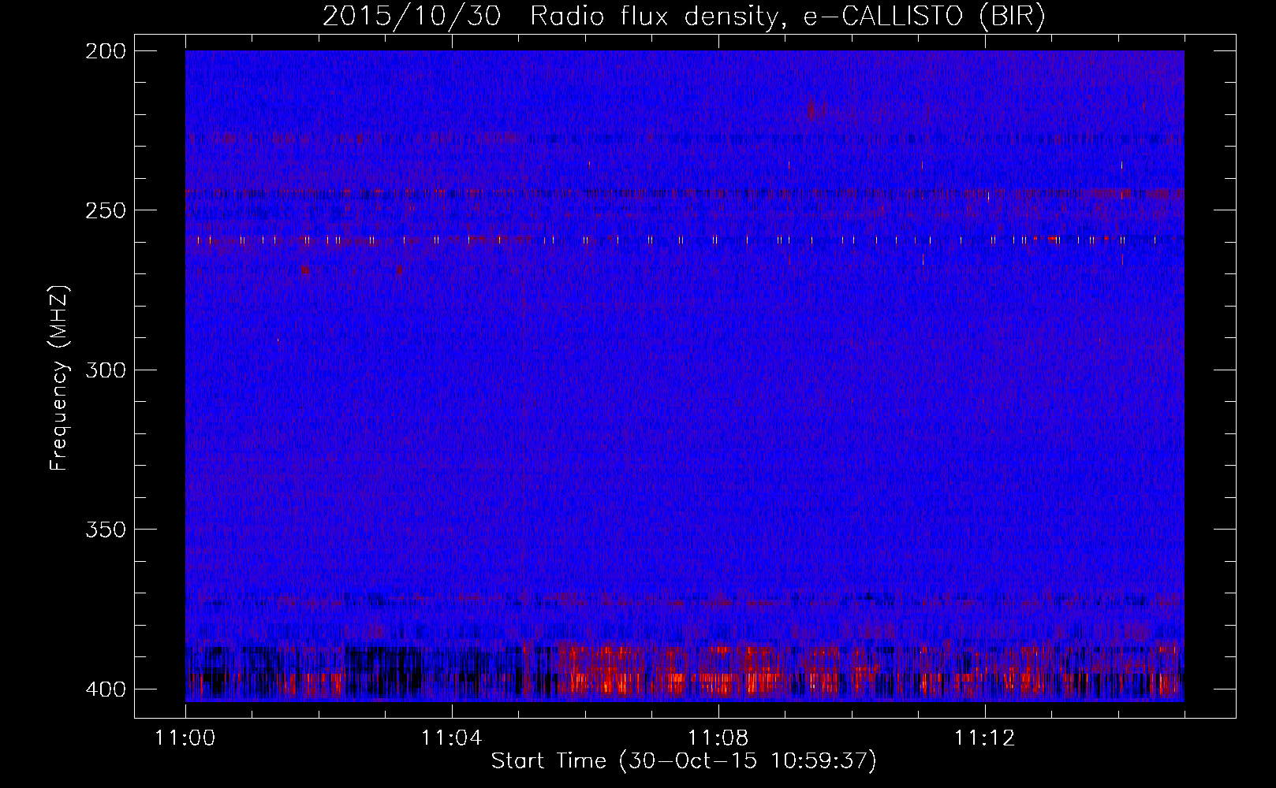Viewport: 1276px width, 788px height.
Task: Click the 300 frequency tick label
Action: (106, 370)
